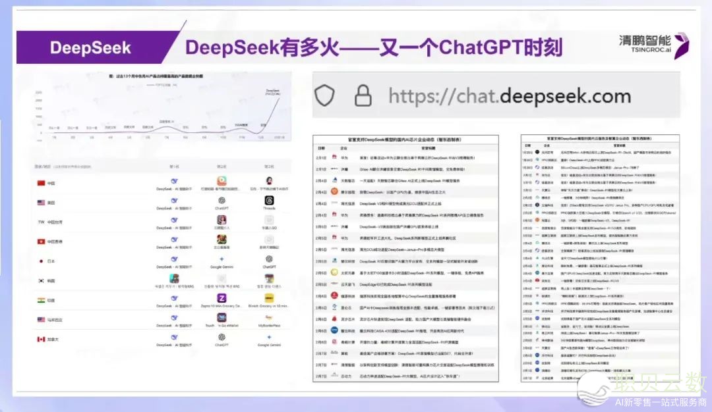Select the Hong Kong flag icon
This screenshot has height=412, width=712.
pyautogui.click(x=41, y=242)
